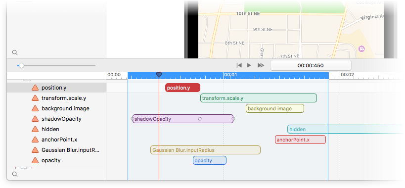
Task: Select the teal hidden timeline clip
Action: coord(346,129)
